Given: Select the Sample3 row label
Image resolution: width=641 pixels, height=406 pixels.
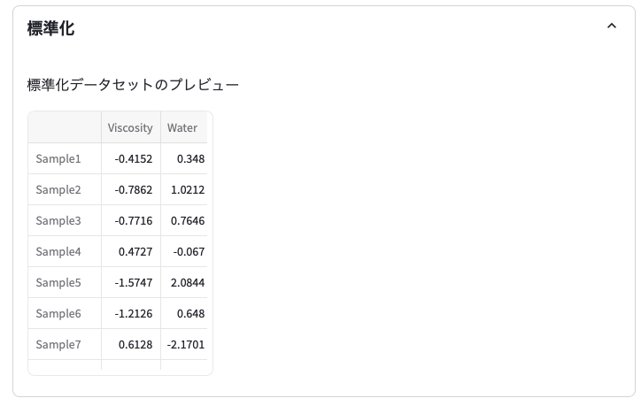Looking at the screenshot, I should point(58,221).
